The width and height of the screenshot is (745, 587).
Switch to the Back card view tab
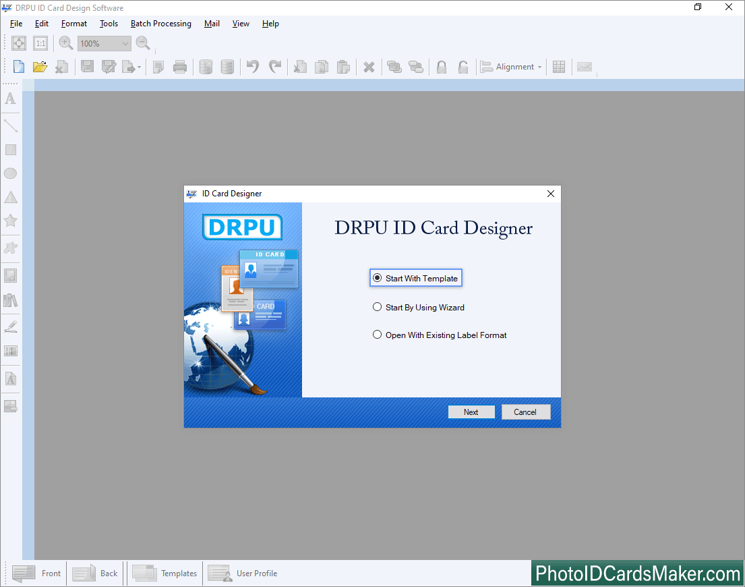click(95, 573)
